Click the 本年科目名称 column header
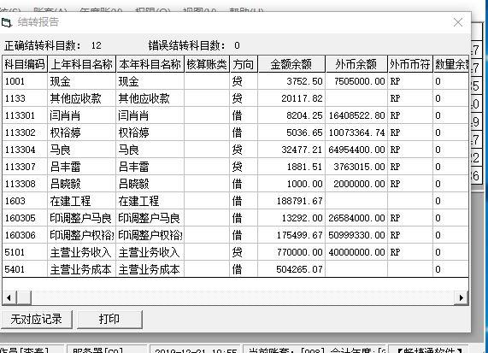Screen dimensions: 488x353 coord(150,64)
